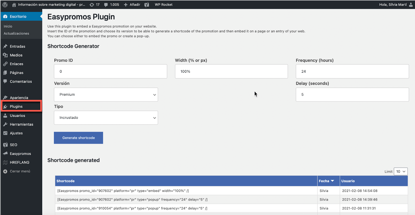Click the Comentarios speech bubble icon
Screen dimensions: 415x215
coord(5,81)
